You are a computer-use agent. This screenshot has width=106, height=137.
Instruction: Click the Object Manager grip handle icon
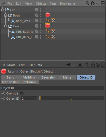click(x=3, y=4)
